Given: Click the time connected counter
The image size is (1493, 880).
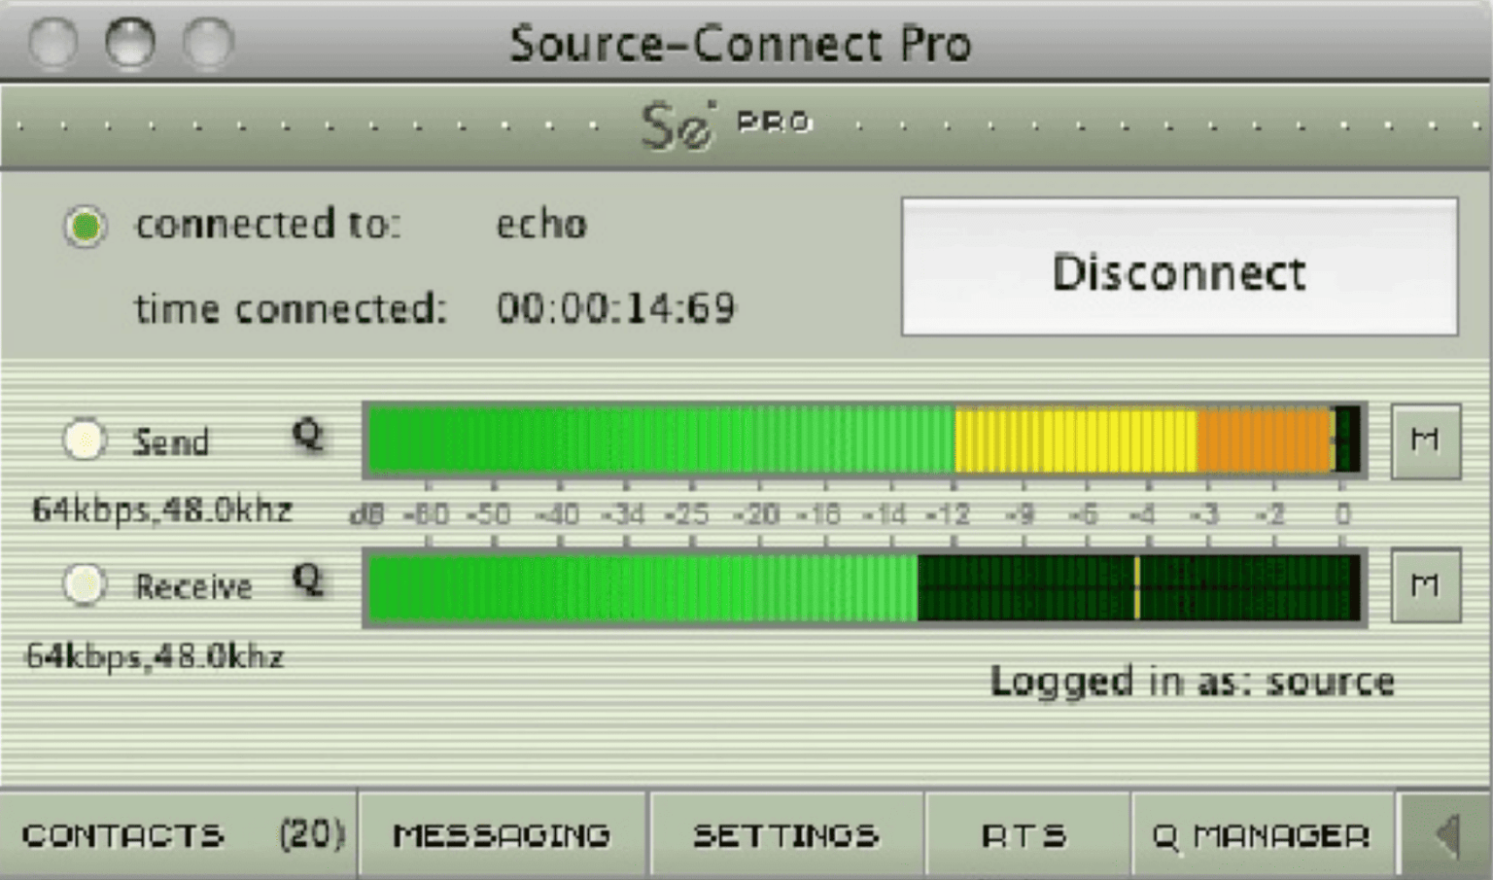Looking at the screenshot, I should [x=616, y=308].
